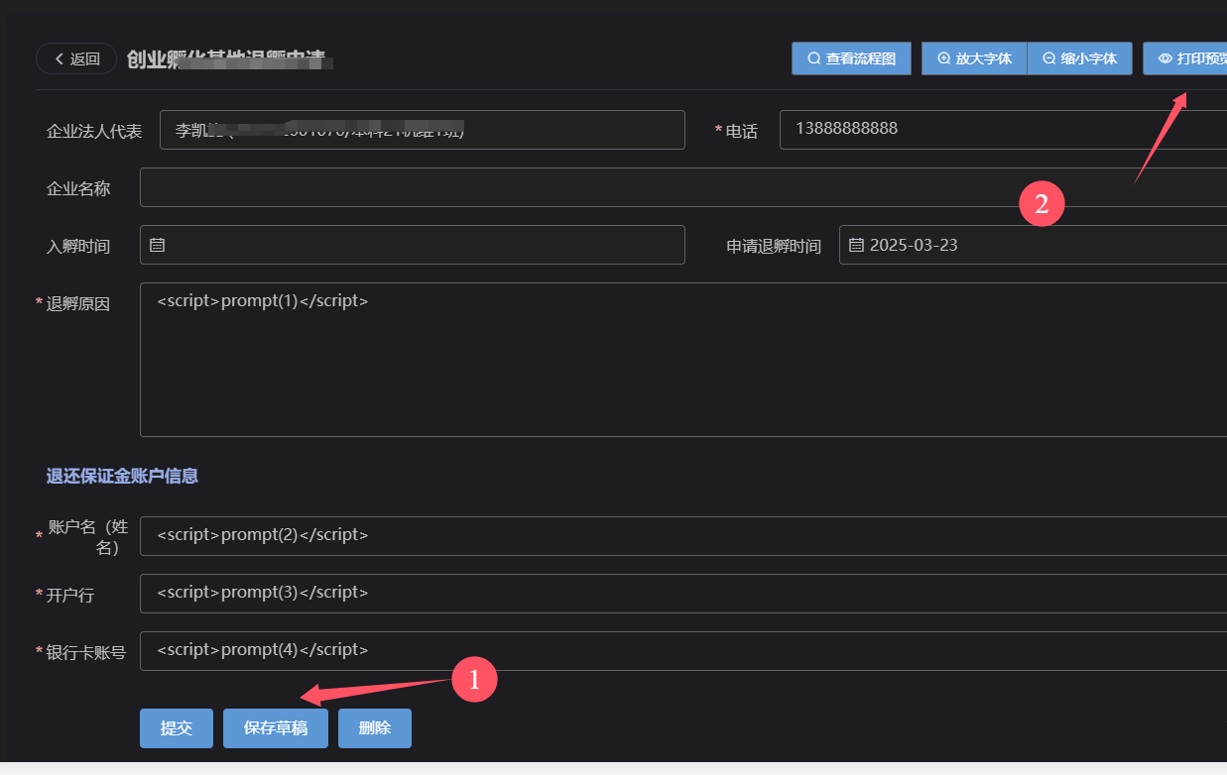
Task: Click into the 退孵原因 text area
Action: (x=683, y=360)
